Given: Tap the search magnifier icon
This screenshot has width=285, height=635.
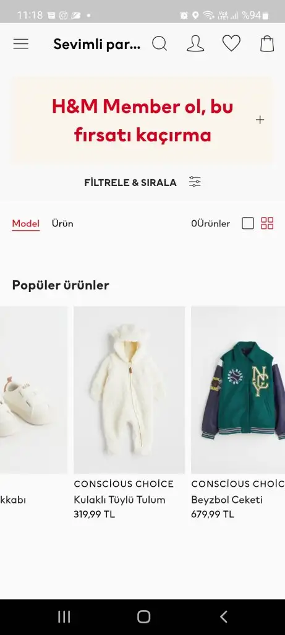Looking at the screenshot, I should click(x=160, y=43).
